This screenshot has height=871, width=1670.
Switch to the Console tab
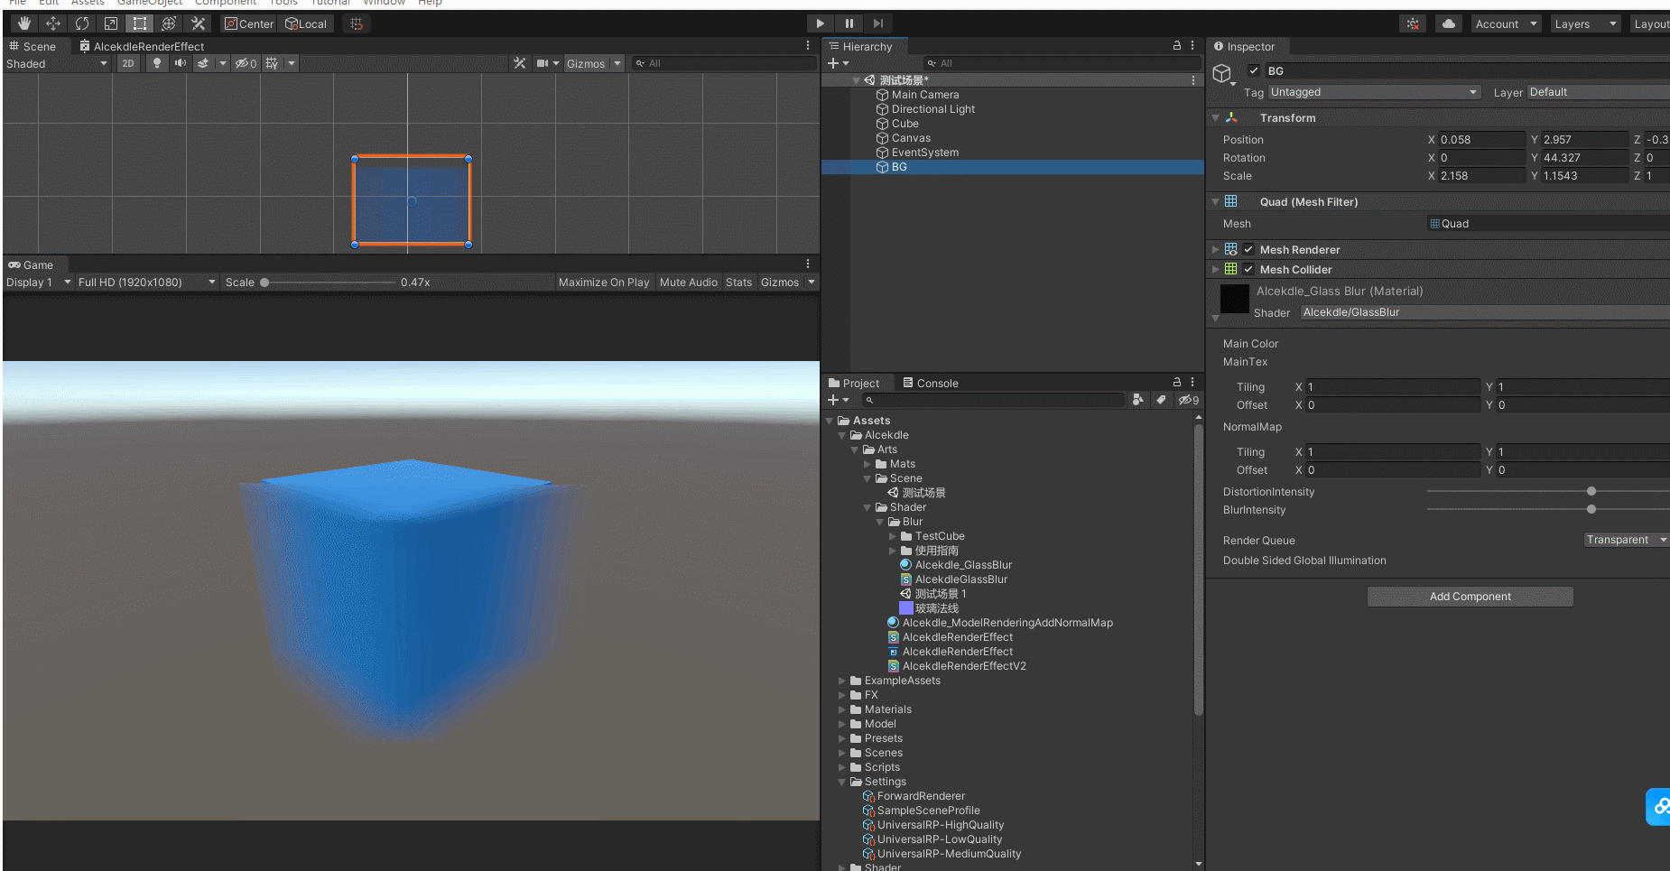pos(937,383)
